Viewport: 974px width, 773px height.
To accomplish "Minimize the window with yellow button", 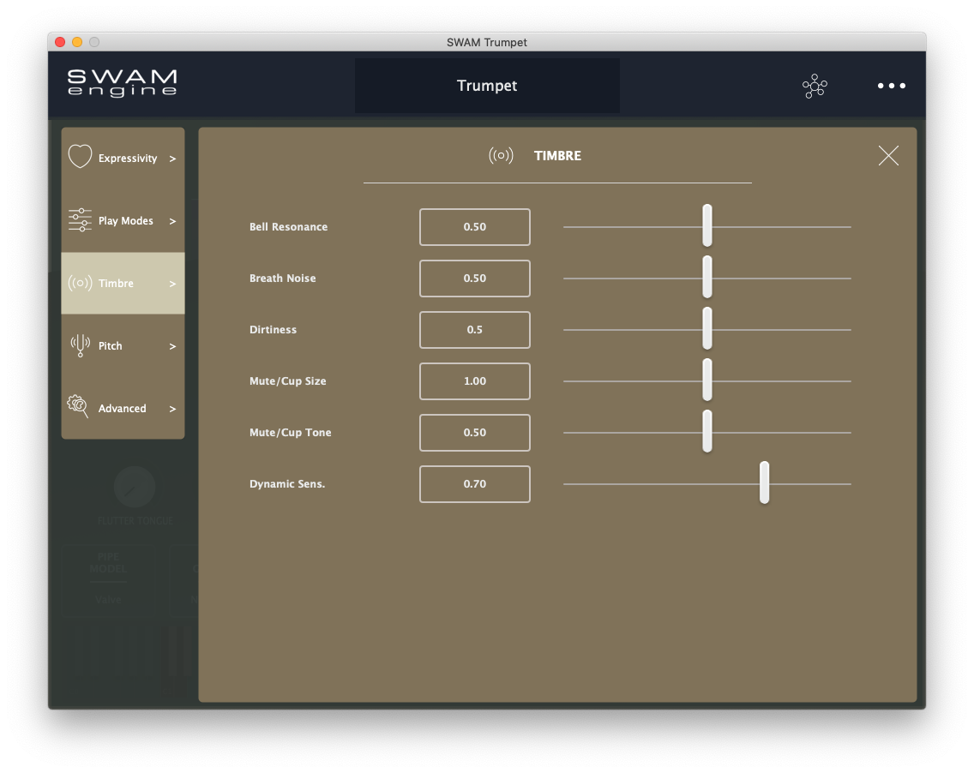I will pos(77,42).
